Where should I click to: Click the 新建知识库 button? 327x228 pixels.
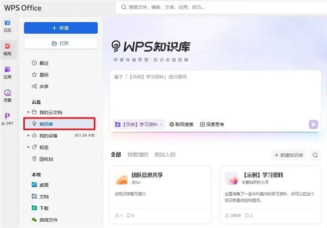click(x=289, y=155)
